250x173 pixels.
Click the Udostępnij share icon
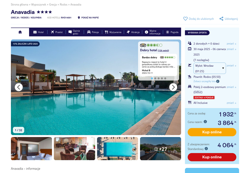[221, 19]
